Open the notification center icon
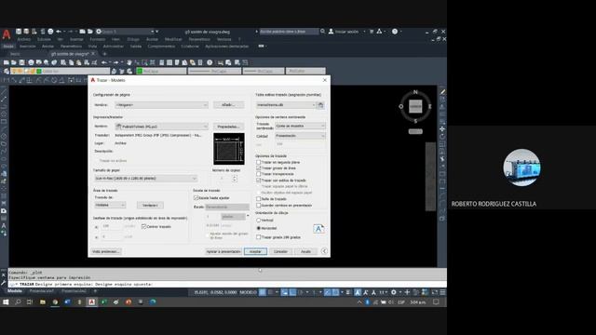Screen dimensions: 596x335 tap(436, 301)
